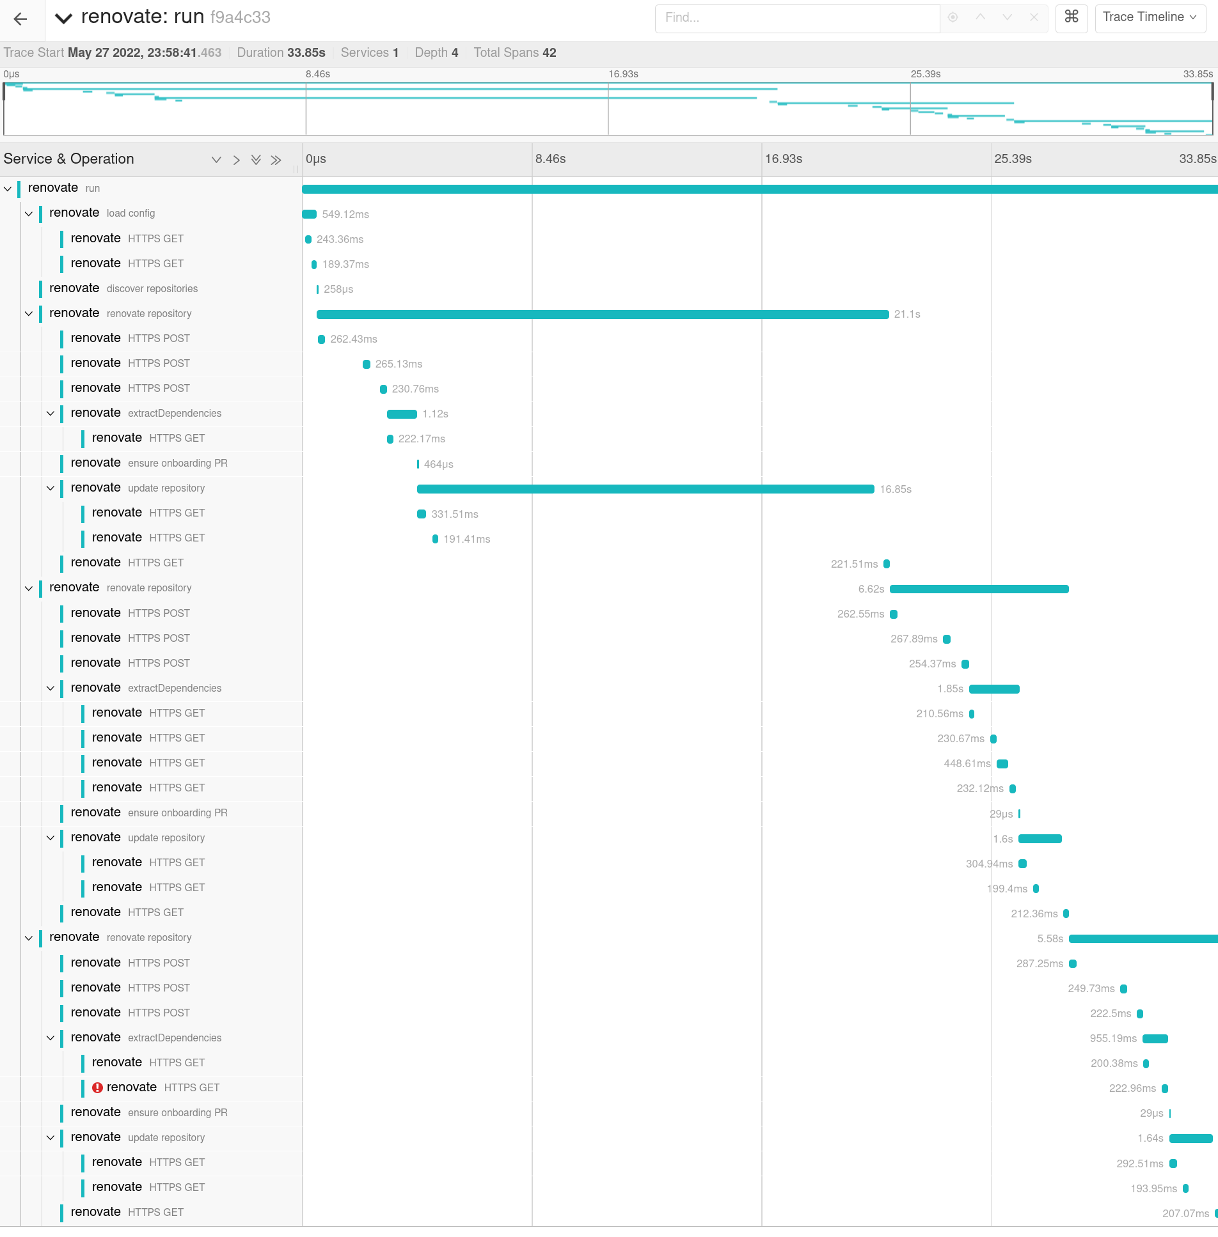Click the 21.1s renovate repository span bar
1218x1237 pixels.
pos(603,314)
